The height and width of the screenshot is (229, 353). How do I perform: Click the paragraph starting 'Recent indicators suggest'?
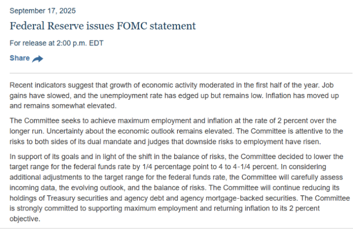[174, 95]
